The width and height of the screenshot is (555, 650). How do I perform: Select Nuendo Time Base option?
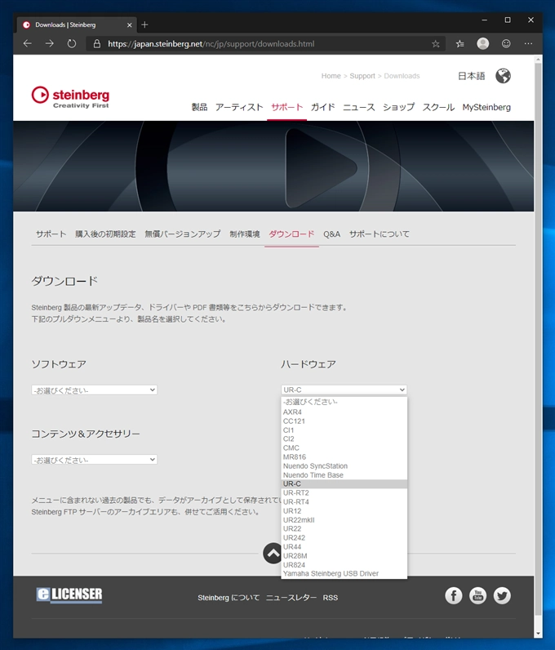click(x=344, y=475)
